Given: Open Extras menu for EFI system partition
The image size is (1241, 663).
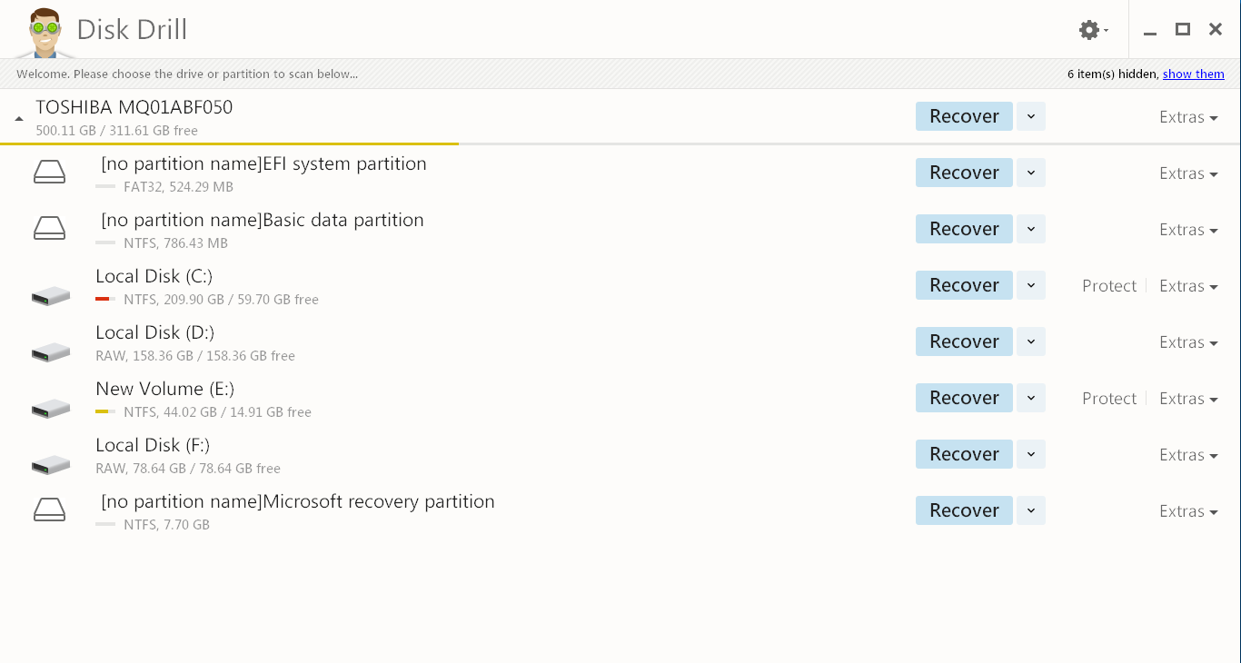Looking at the screenshot, I should (1188, 173).
